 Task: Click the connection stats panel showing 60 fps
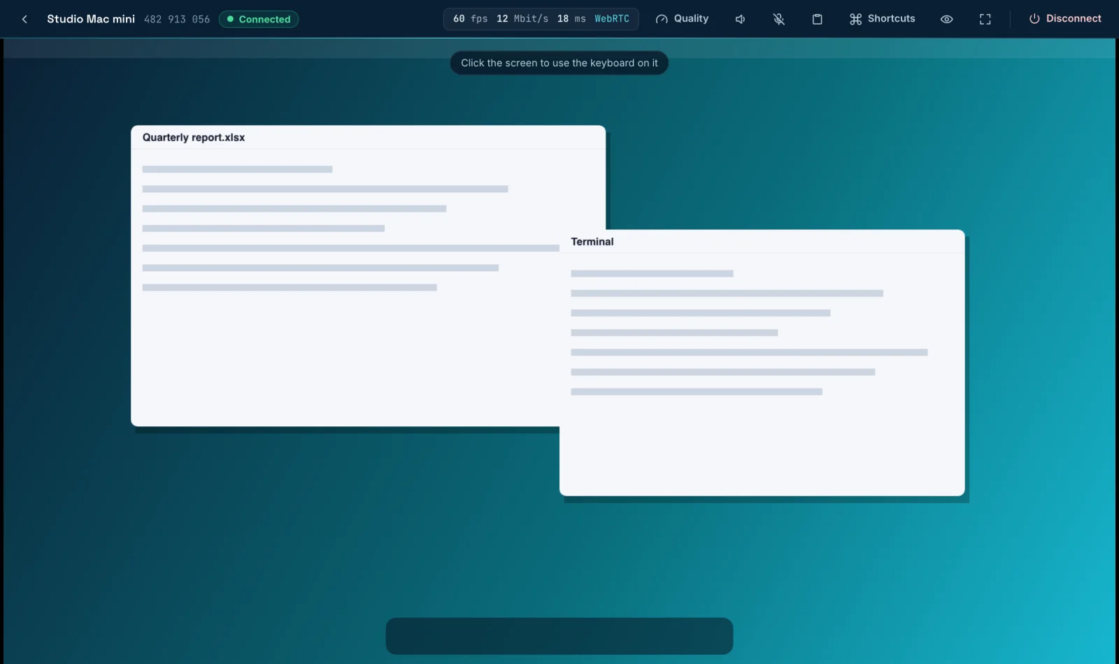pos(541,19)
